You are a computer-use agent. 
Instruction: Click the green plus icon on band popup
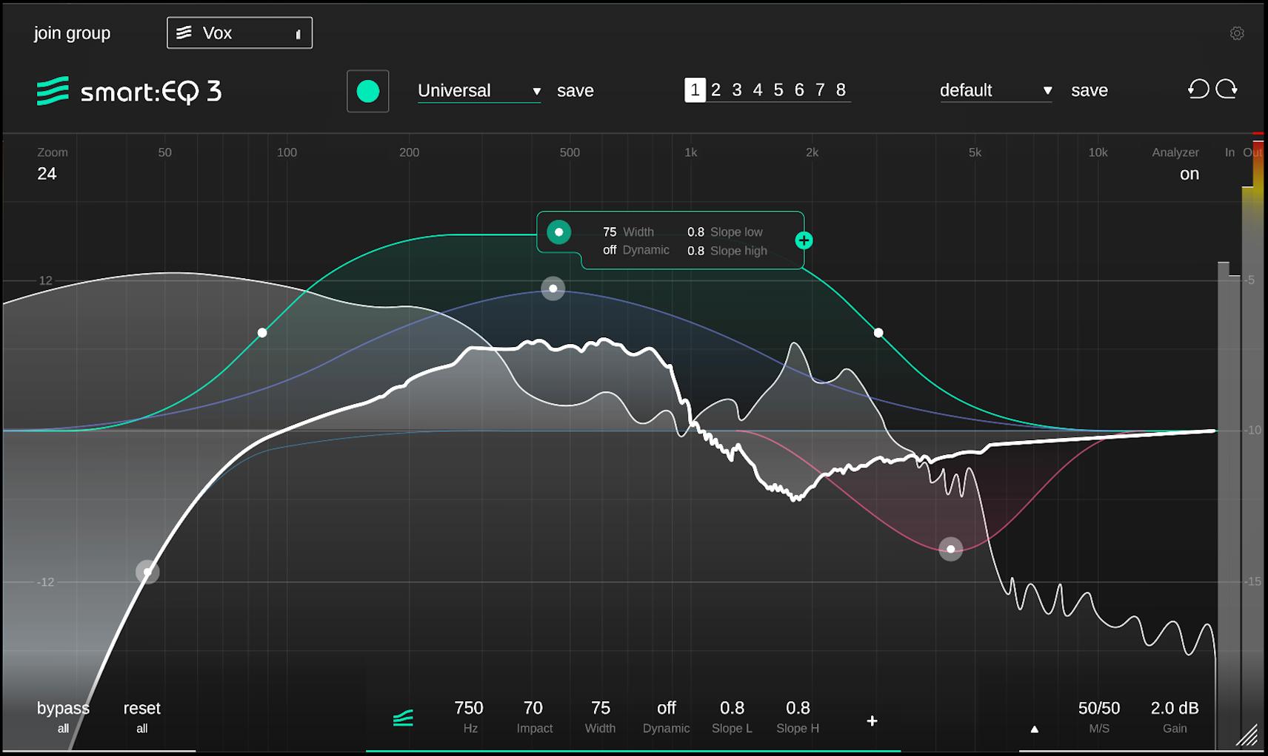804,240
